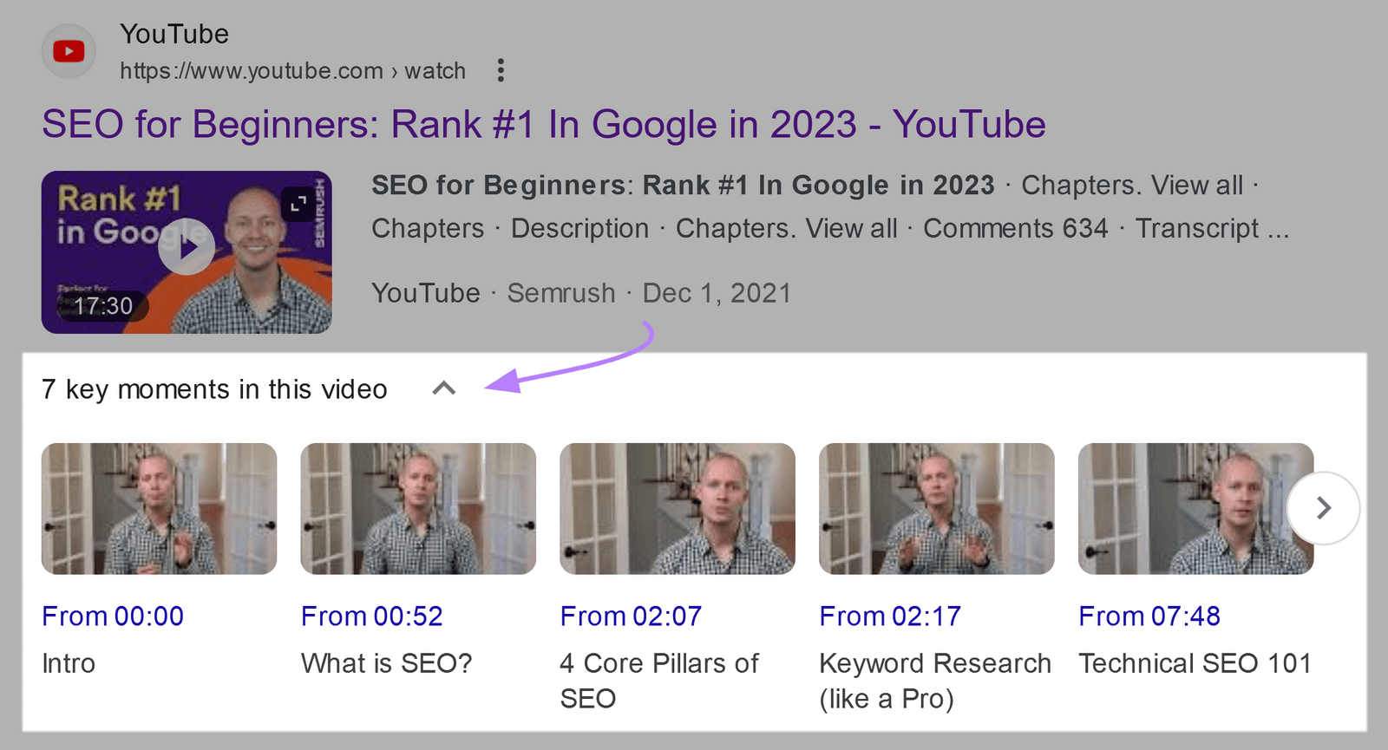Click the Intro key moment thumbnail

coord(159,508)
